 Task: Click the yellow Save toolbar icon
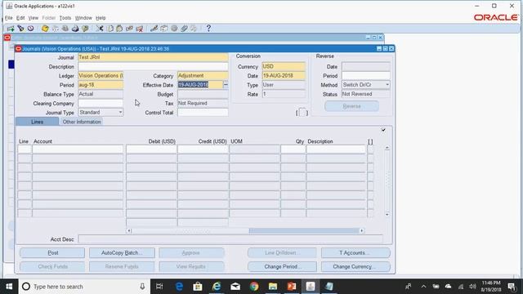45,29
